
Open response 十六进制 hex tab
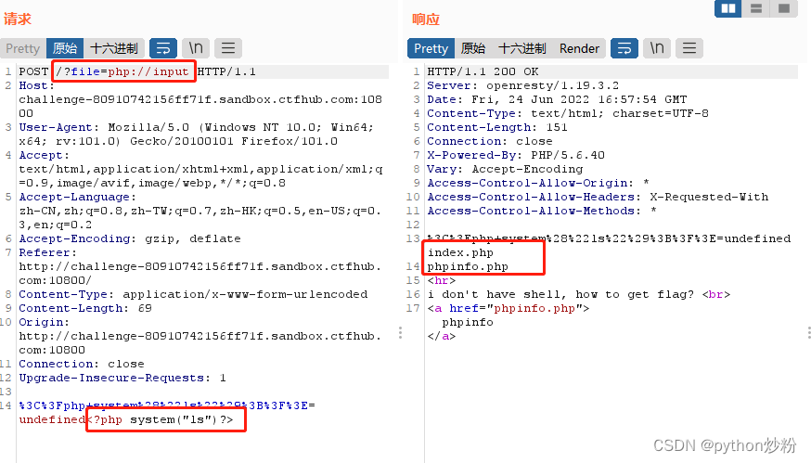coord(521,48)
